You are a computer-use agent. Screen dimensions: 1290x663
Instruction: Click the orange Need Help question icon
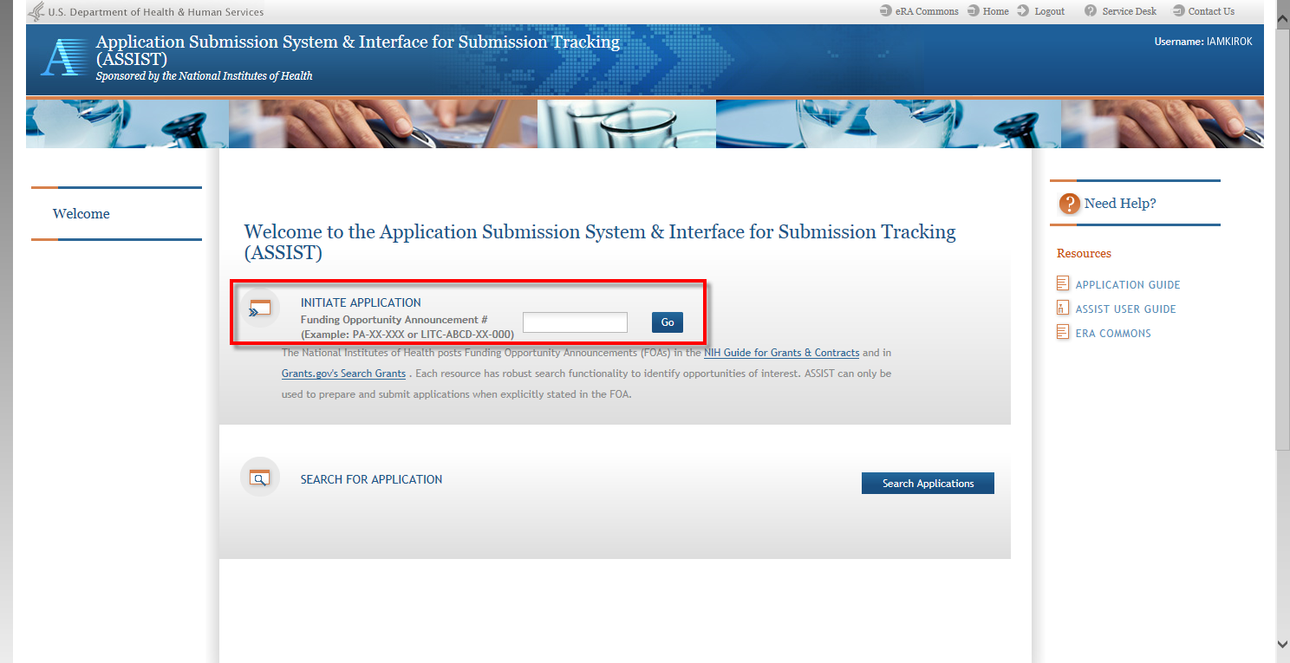(1070, 204)
